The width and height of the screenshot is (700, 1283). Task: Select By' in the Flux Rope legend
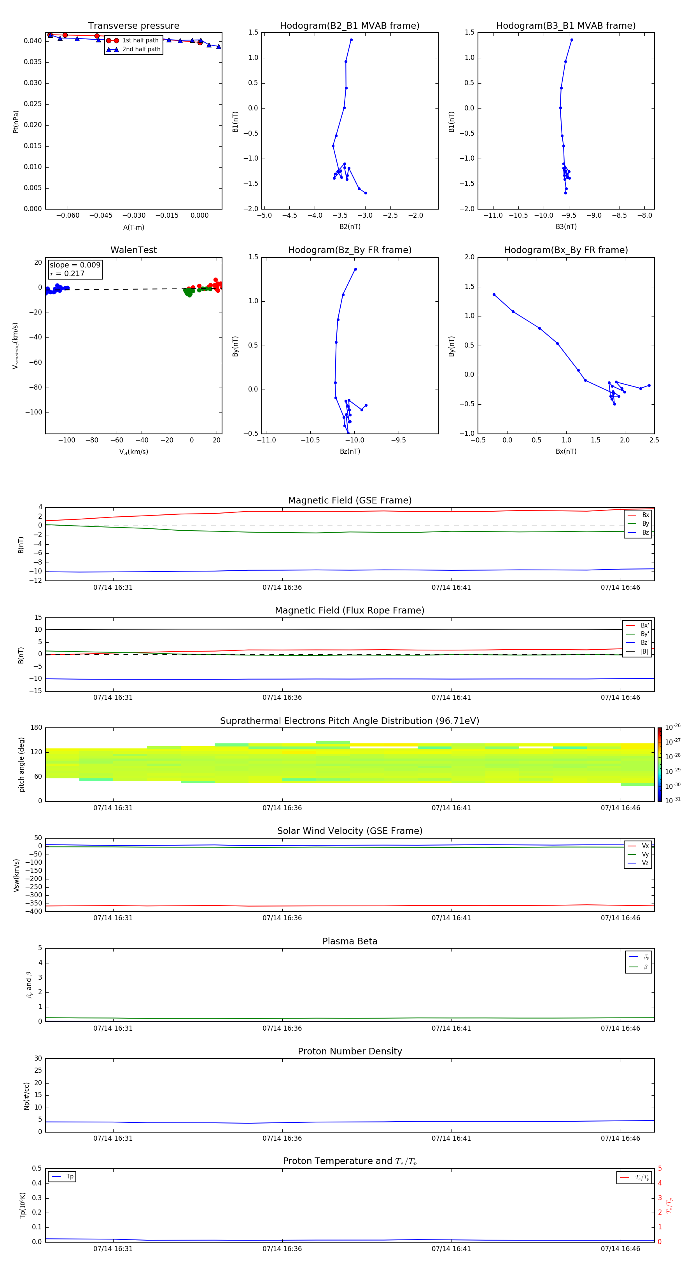(x=637, y=634)
